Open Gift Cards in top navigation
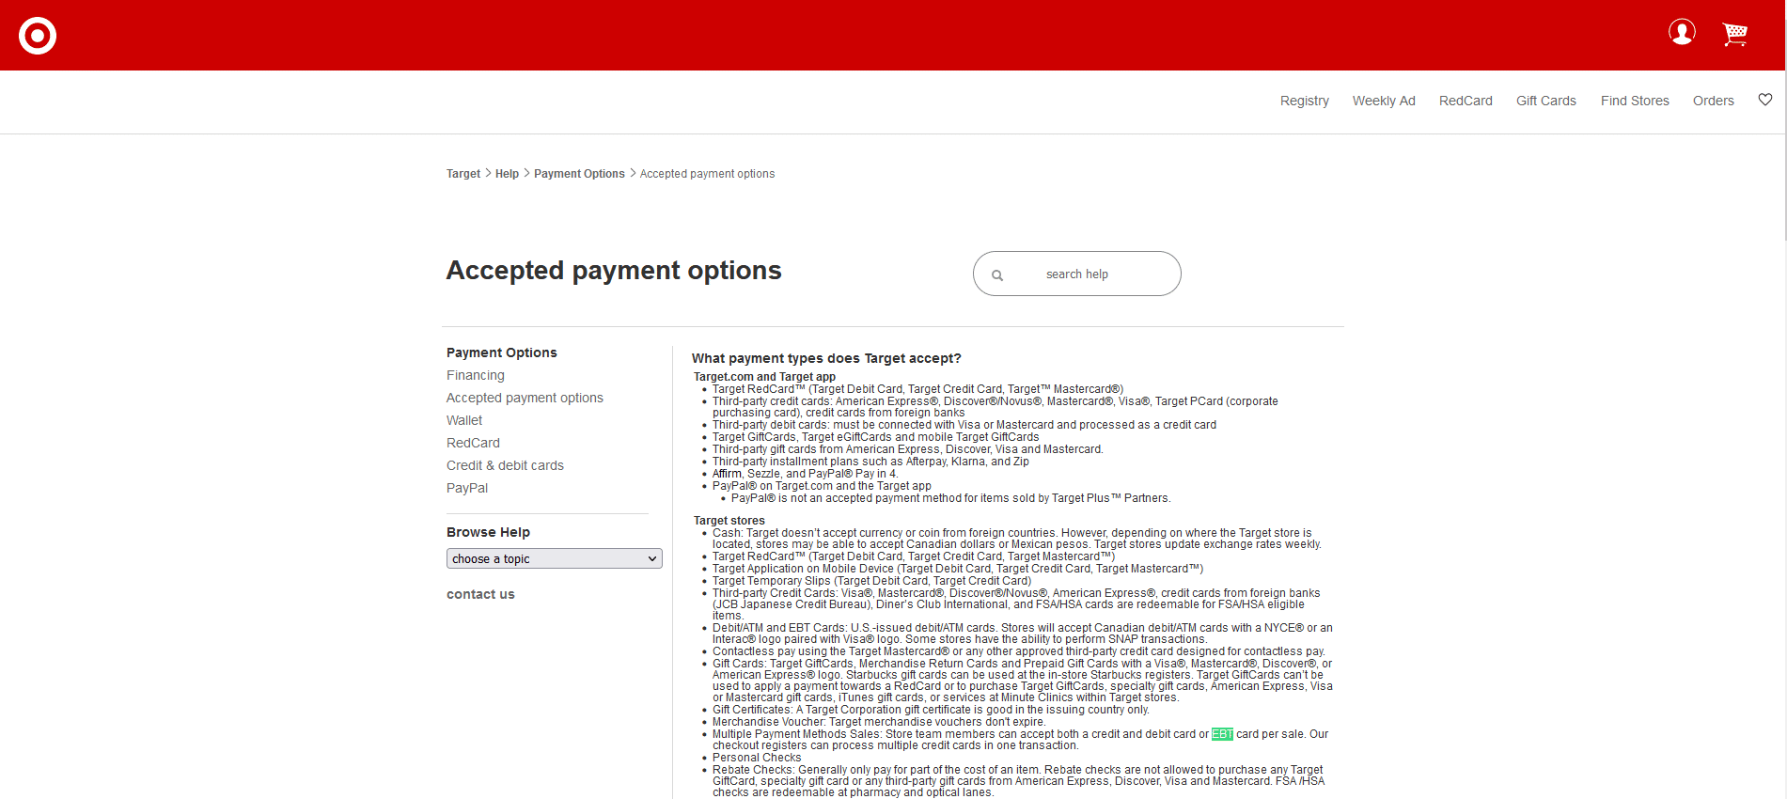Viewport: 1787px width, 799px height. tap(1545, 101)
